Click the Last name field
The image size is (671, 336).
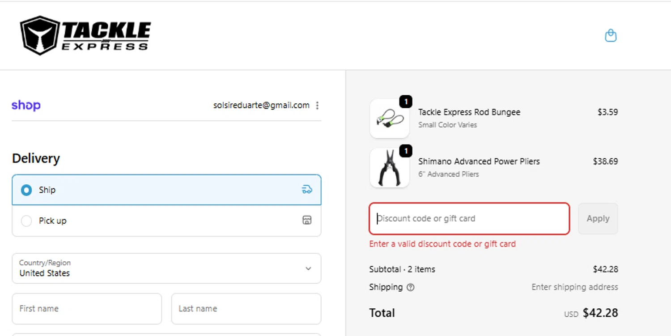(246, 309)
